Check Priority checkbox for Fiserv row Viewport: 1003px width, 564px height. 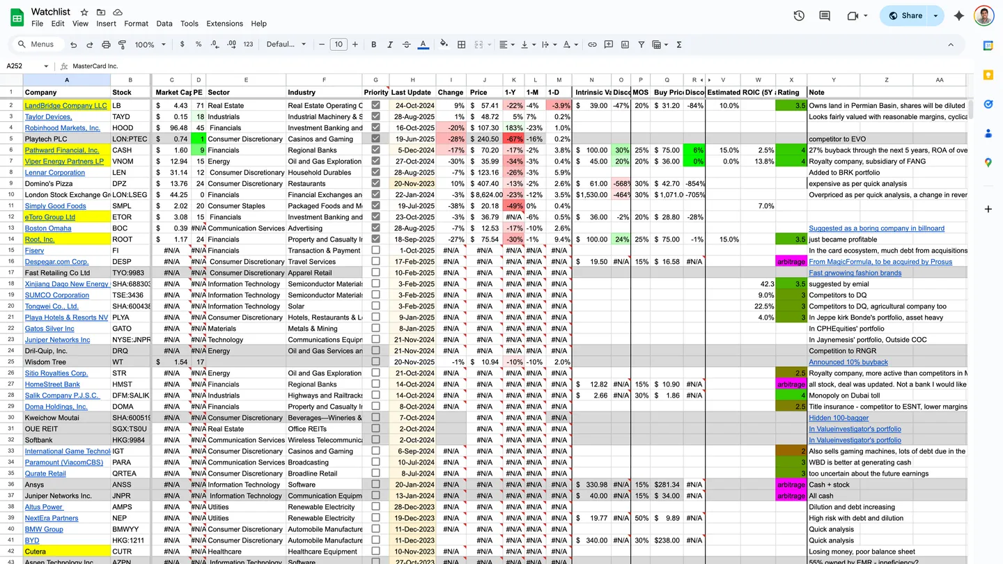pos(375,251)
